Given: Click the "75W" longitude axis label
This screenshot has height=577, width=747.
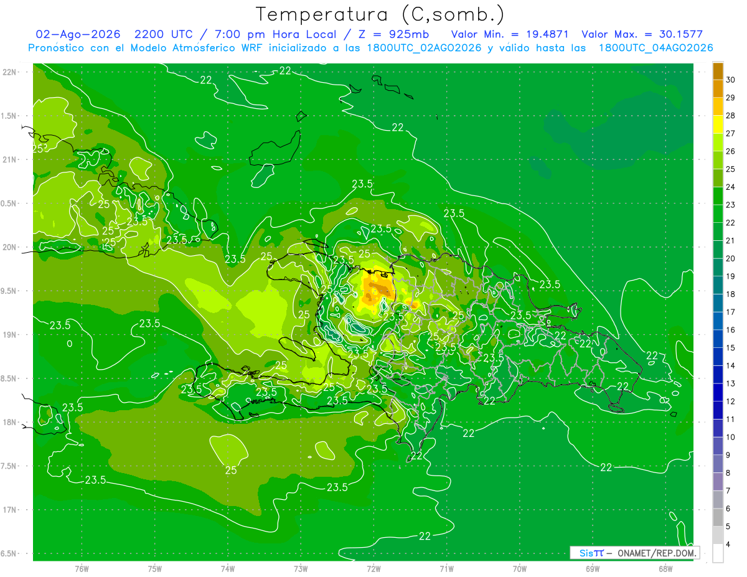Looking at the screenshot, I should (154, 568).
